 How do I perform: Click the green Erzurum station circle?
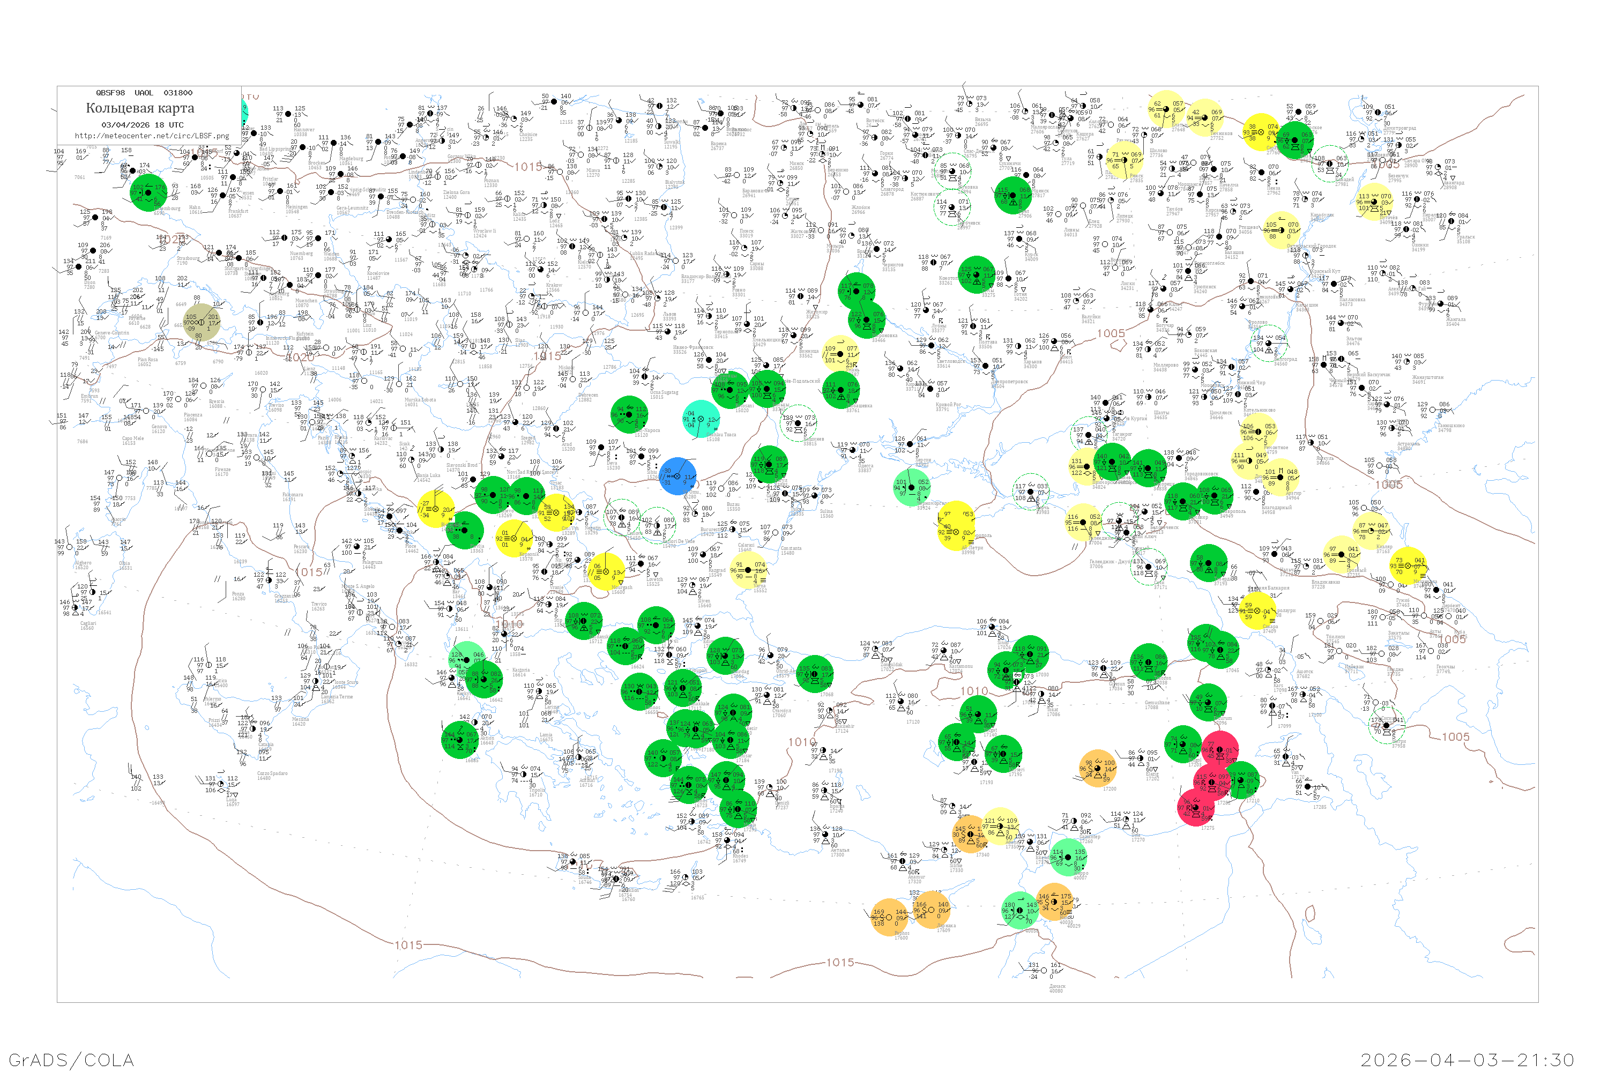tap(1208, 702)
